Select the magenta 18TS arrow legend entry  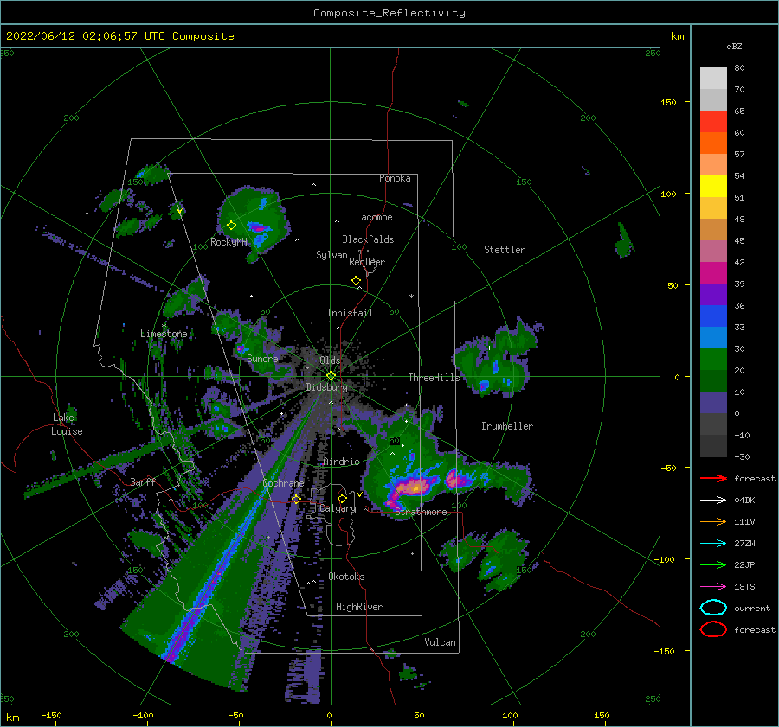pos(713,587)
